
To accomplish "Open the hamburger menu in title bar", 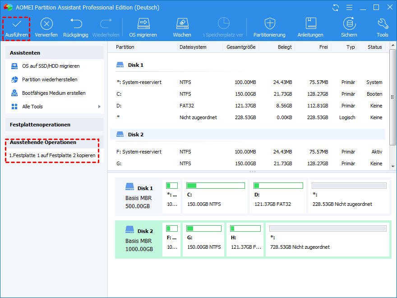I will tap(349, 8).
